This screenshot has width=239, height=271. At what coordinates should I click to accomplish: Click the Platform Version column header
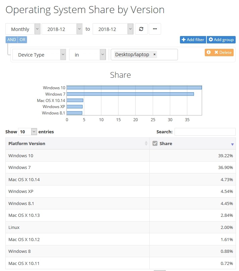pos(77,143)
